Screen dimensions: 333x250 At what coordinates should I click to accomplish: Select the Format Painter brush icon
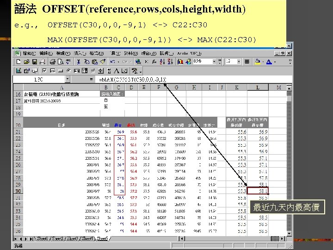[x=103, y=62]
